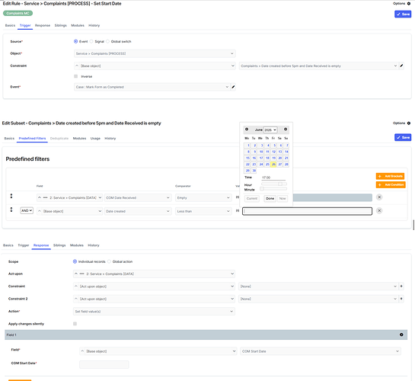This screenshot has height=381, width=415.
Task: Open the Options gear at the top right
Action: (409, 4)
